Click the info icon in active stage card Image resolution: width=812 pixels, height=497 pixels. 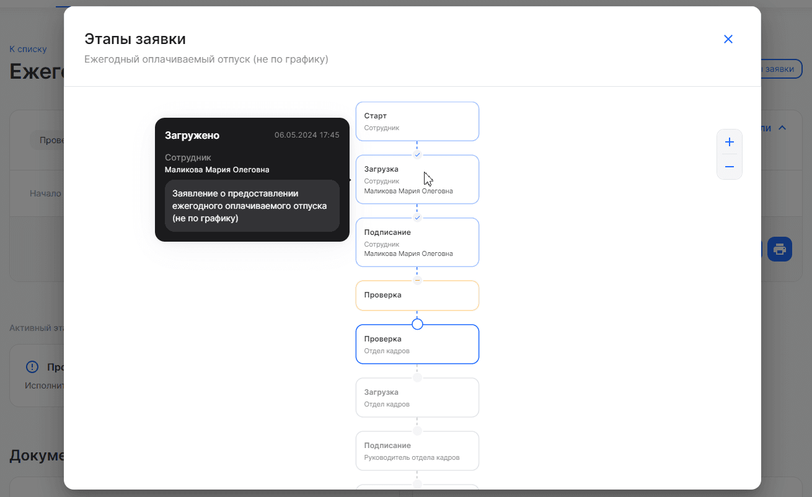point(32,367)
